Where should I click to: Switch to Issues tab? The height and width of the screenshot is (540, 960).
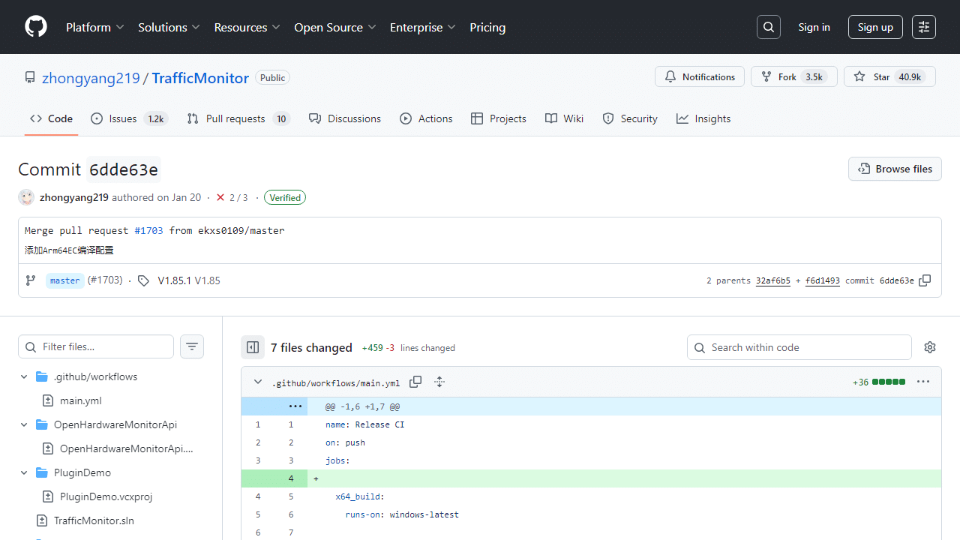coord(129,118)
